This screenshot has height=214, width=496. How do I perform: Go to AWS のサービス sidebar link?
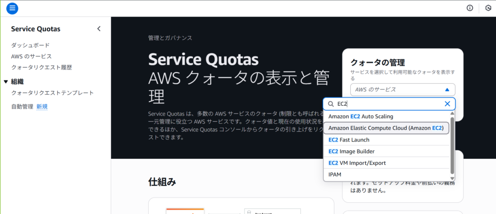(31, 57)
